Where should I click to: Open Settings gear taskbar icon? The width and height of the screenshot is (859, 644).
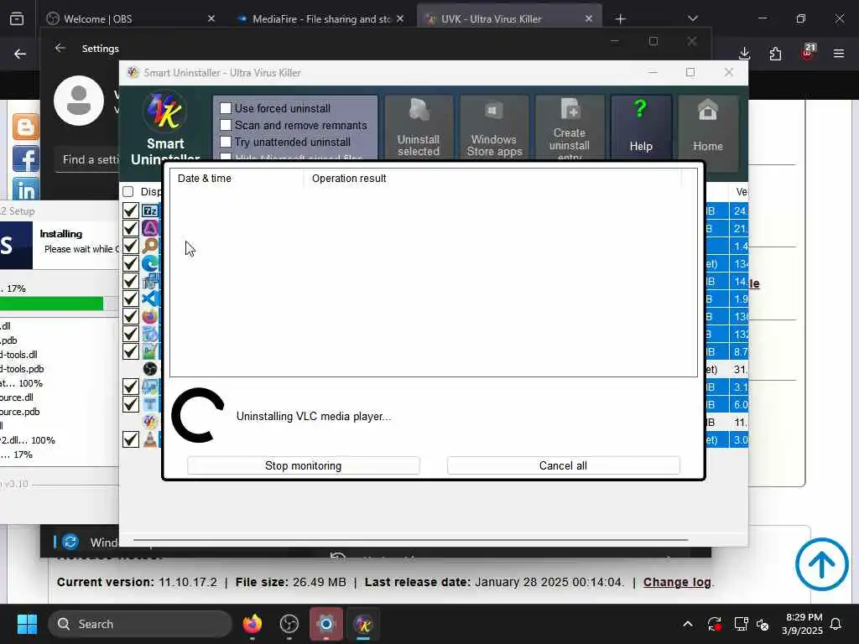point(326,624)
